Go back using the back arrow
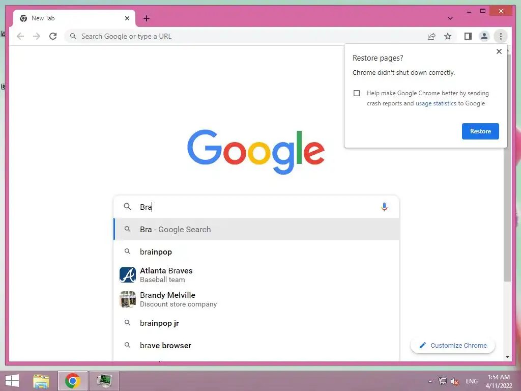Viewport: 521px width, 391px height. pyautogui.click(x=20, y=36)
